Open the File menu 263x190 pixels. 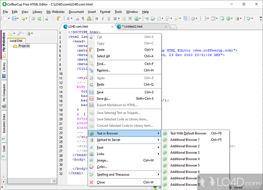click(x=5, y=12)
